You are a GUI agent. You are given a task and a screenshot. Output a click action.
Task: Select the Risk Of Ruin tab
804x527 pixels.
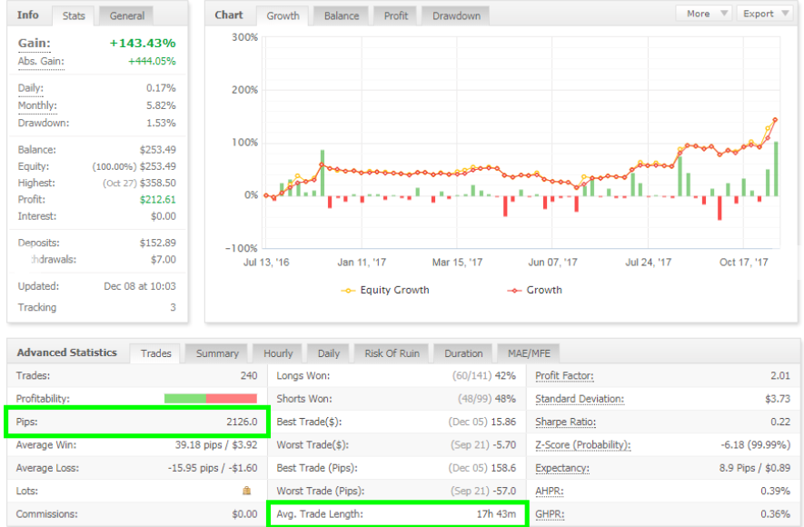click(x=392, y=353)
